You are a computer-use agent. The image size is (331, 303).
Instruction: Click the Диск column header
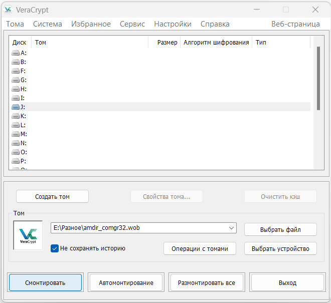(x=20, y=43)
